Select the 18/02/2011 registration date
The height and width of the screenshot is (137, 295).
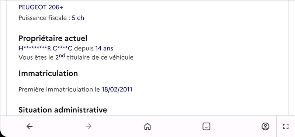117,89
